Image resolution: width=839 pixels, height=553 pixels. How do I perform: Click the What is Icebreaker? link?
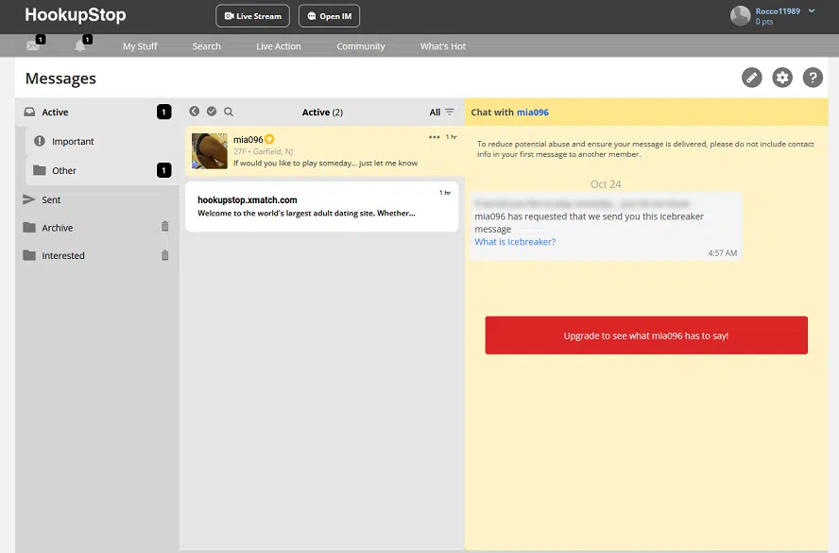tap(515, 242)
